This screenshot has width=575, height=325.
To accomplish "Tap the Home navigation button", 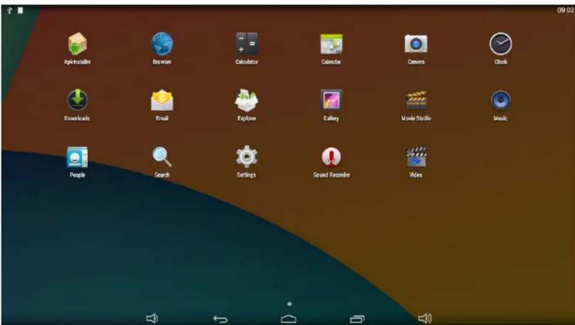I will [289, 319].
